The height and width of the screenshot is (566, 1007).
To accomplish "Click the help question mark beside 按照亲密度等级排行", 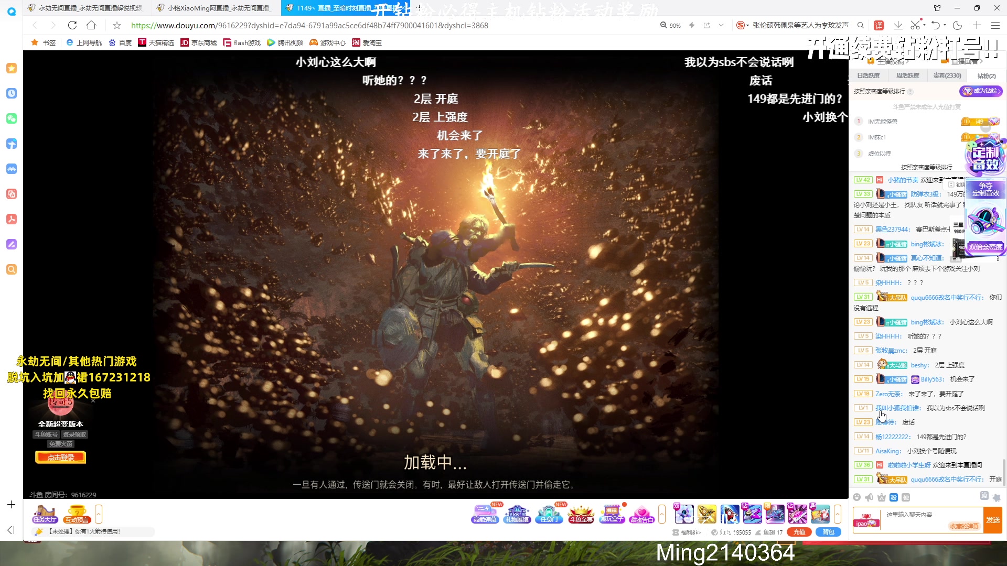I will [x=910, y=92].
